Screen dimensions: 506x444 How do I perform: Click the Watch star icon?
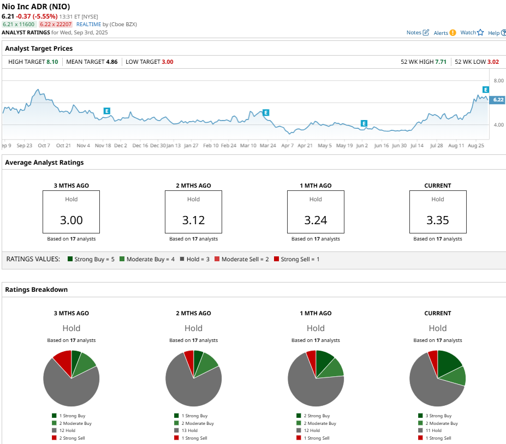pyautogui.click(x=480, y=32)
